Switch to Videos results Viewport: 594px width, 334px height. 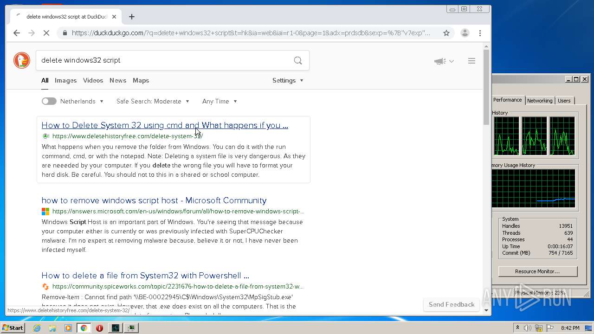click(93, 80)
